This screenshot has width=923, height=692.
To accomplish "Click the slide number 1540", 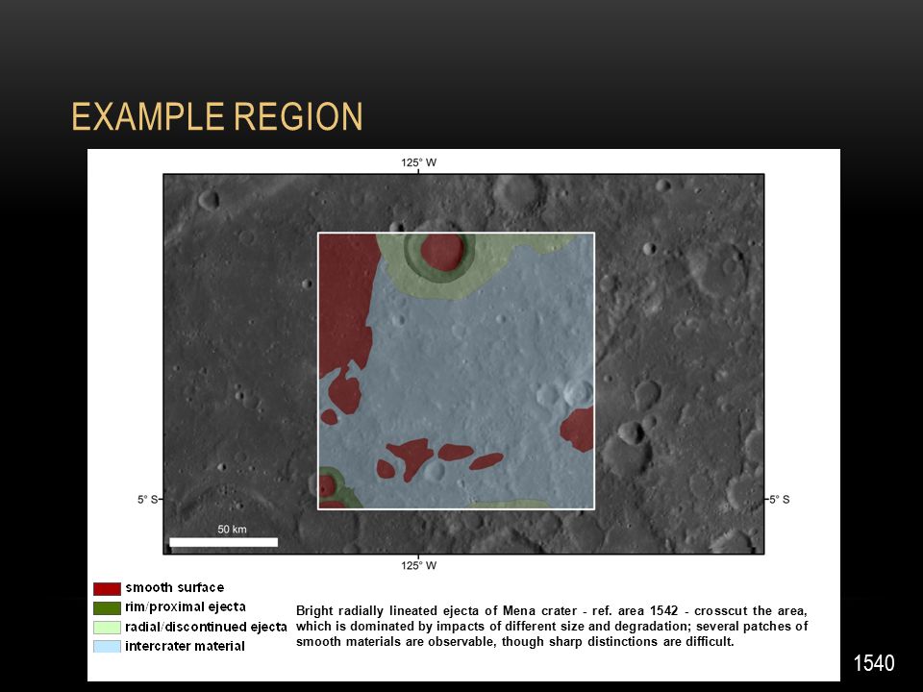I will click(x=874, y=663).
